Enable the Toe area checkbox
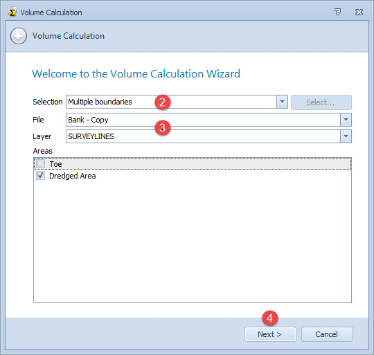The height and width of the screenshot is (355, 374). [41, 164]
